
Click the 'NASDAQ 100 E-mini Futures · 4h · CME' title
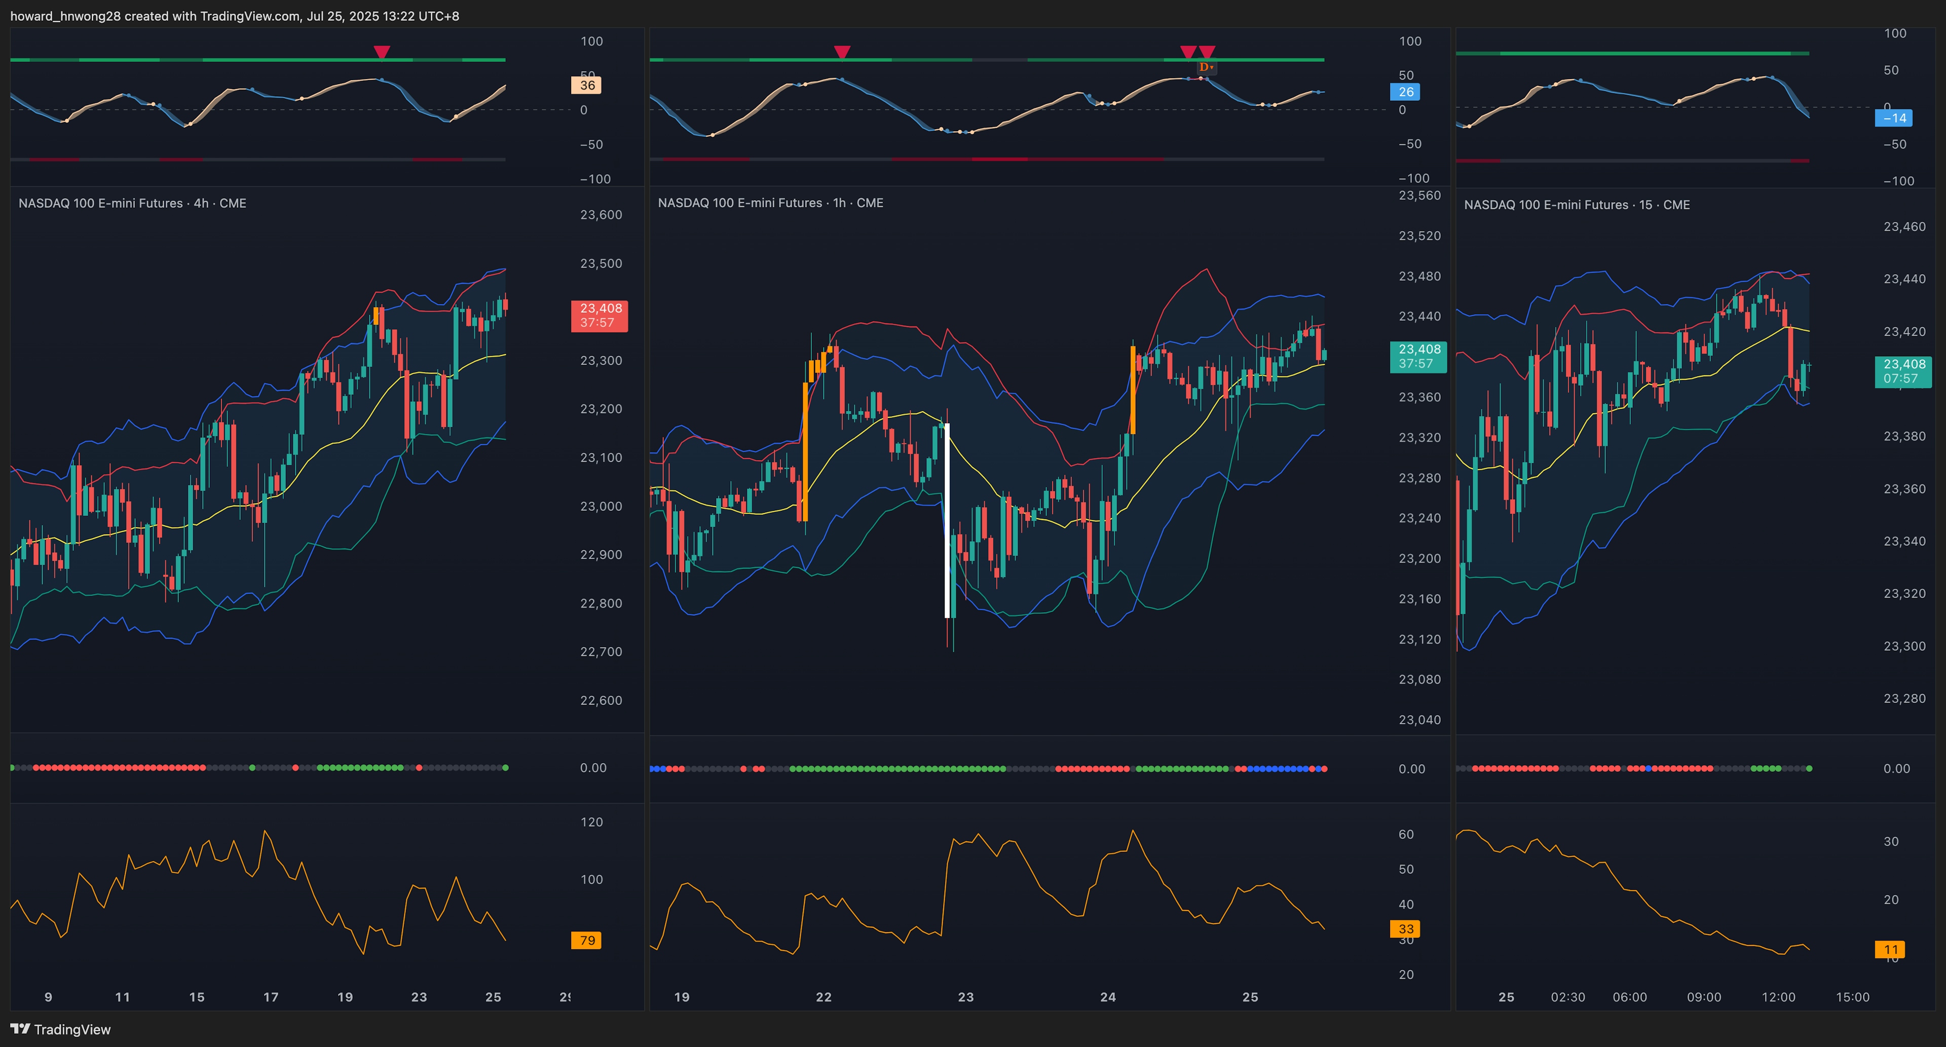[132, 203]
